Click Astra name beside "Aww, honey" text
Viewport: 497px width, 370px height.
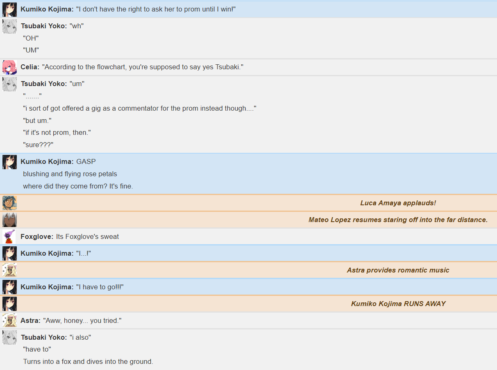click(30, 320)
